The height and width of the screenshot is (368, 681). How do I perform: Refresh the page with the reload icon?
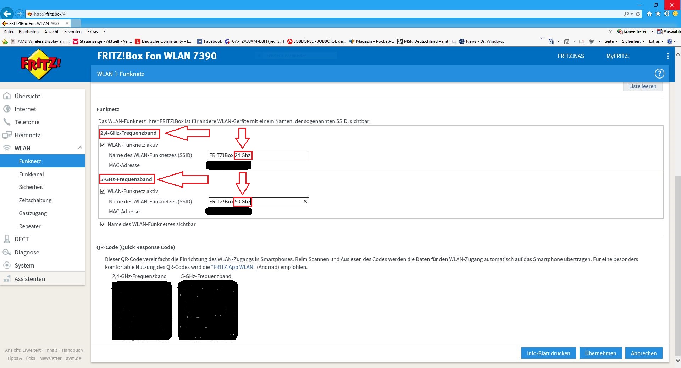[x=638, y=14]
